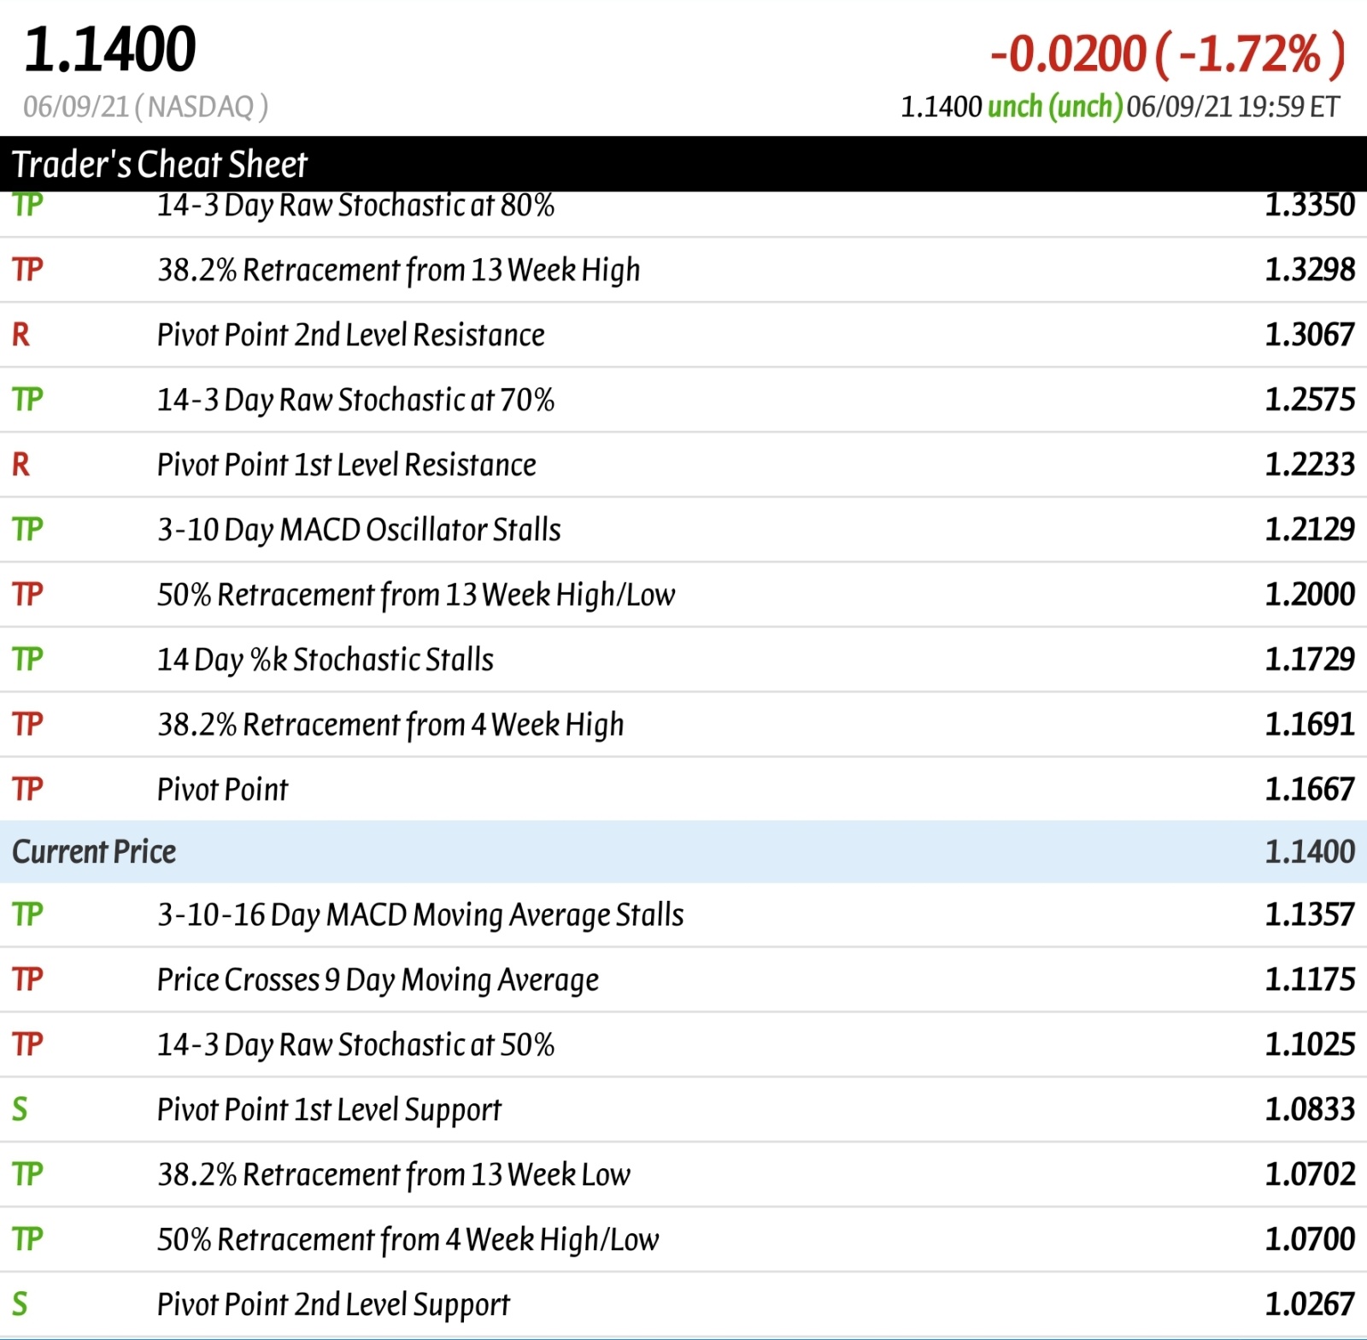The image size is (1367, 1340).
Task: Click Pivot Point 2nd Level Resistance
Action: tap(350, 335)
